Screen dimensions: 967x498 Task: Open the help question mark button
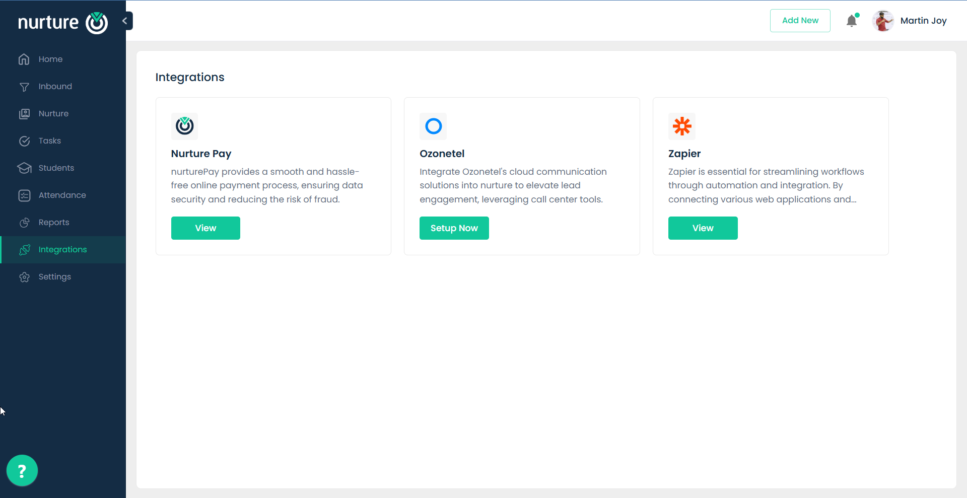click(x=22, y=471)
